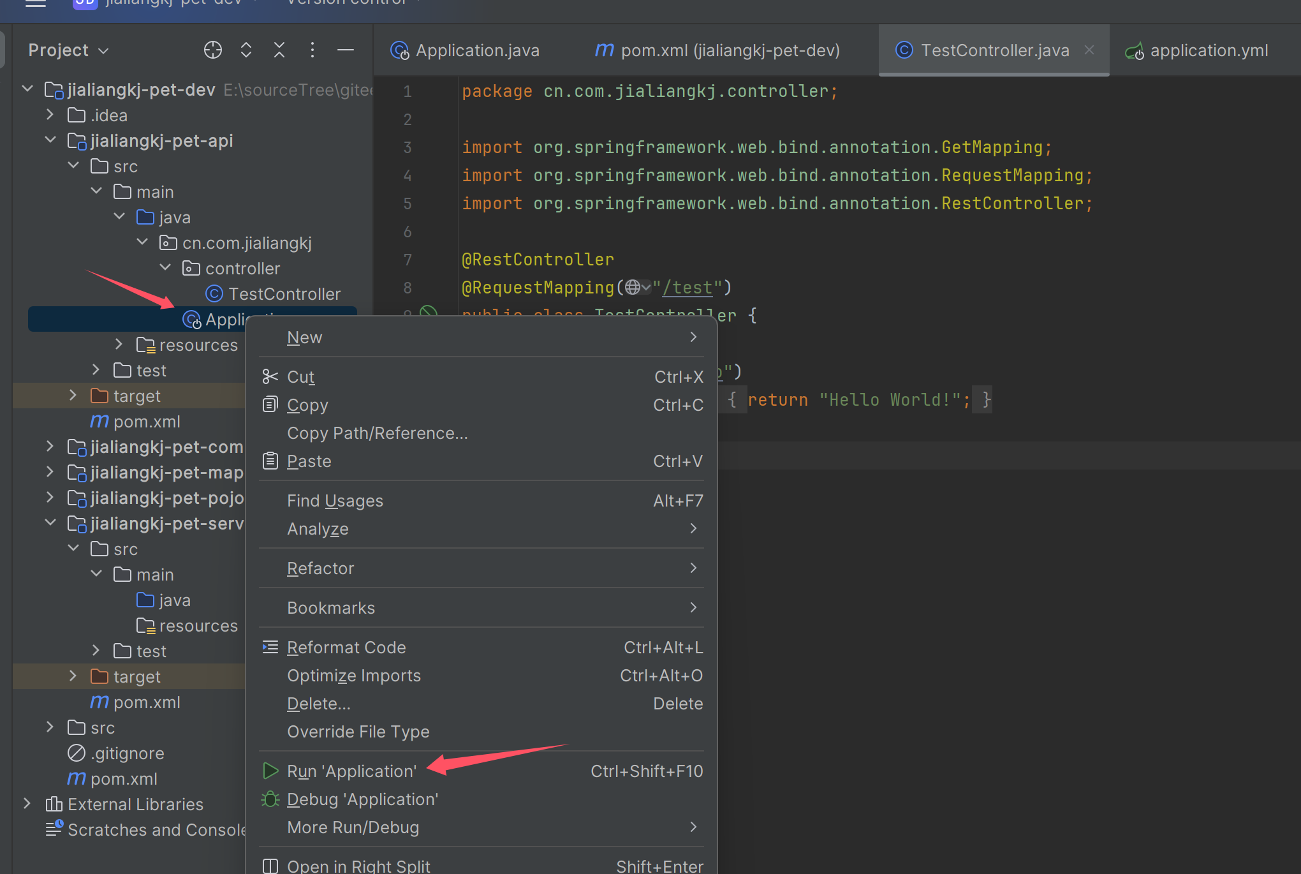This screenshot has height=874, width=1301.
Task: Click the Cut scissors icon in context menu
Action: (270, 377)
